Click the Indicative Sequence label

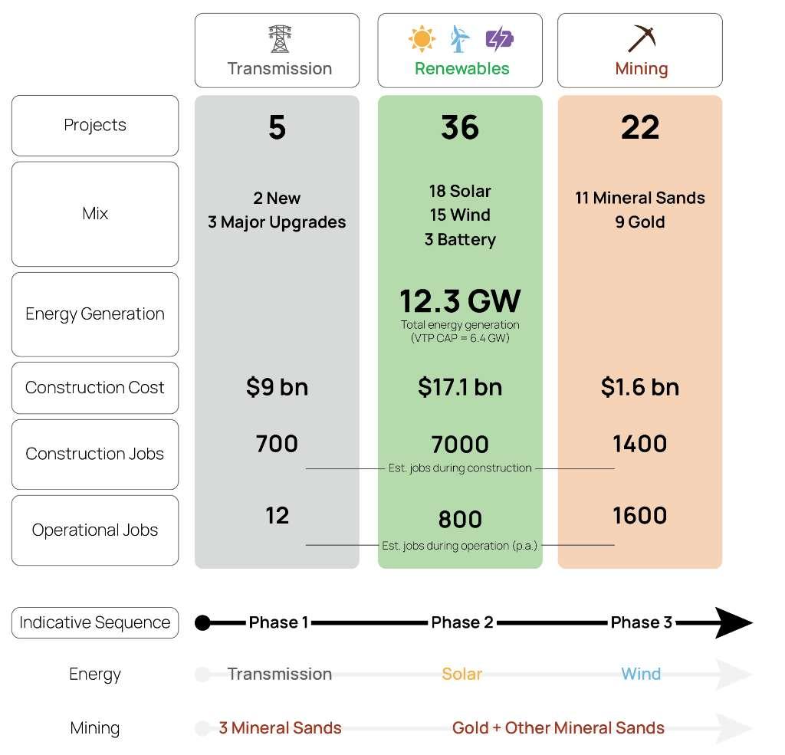[x=95, y=623]
